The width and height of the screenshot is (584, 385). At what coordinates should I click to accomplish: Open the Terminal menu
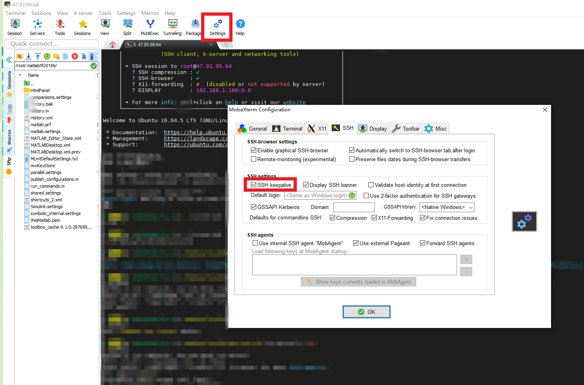coord(16,13)
